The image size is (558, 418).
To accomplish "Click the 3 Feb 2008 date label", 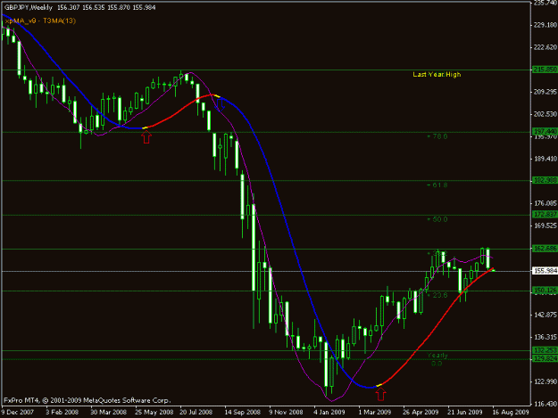I will [x=62, y=413].
